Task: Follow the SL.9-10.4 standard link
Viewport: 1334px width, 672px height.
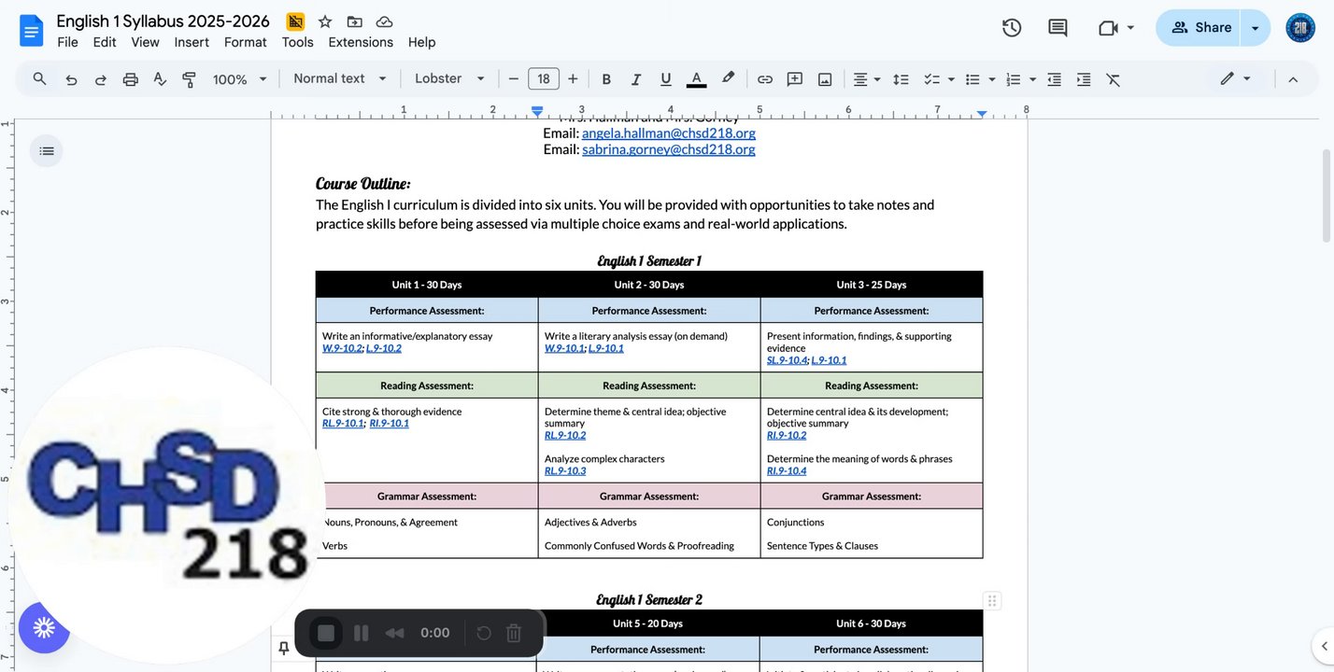Action: click(787, 360)
